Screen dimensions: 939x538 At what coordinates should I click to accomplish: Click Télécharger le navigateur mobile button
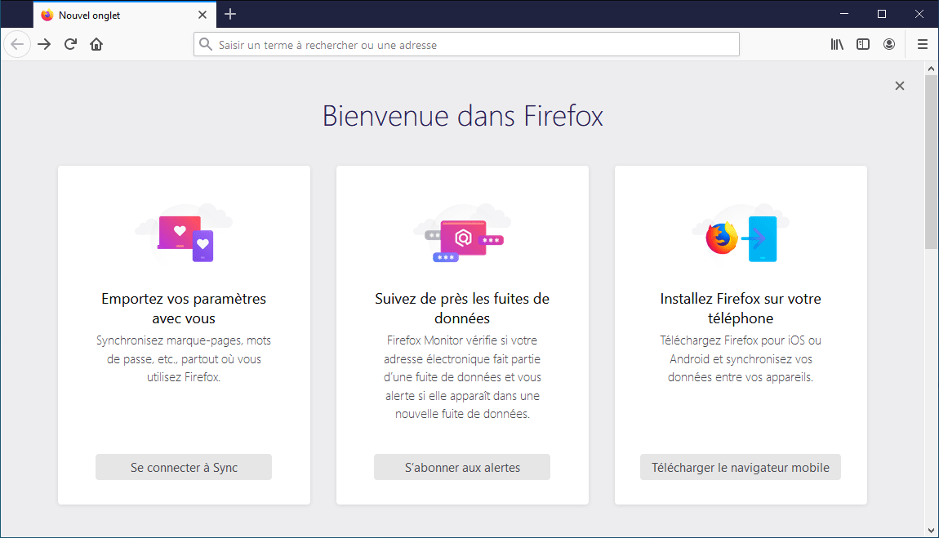tap(741, 468)
